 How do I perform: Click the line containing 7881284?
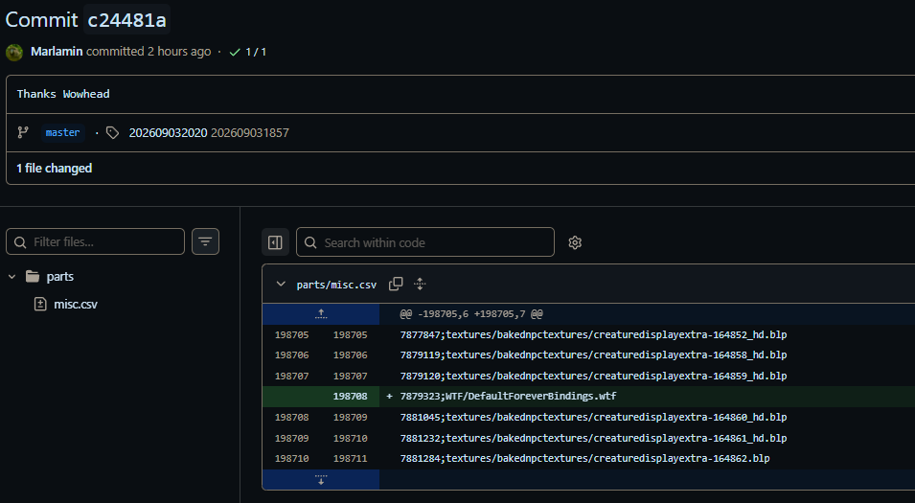point(584,459)
